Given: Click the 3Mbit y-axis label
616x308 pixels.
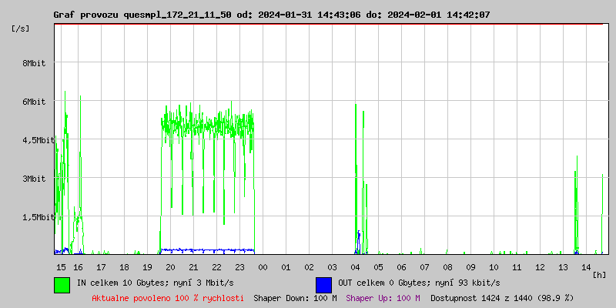Looking at the screenshot, I should 34,179.
